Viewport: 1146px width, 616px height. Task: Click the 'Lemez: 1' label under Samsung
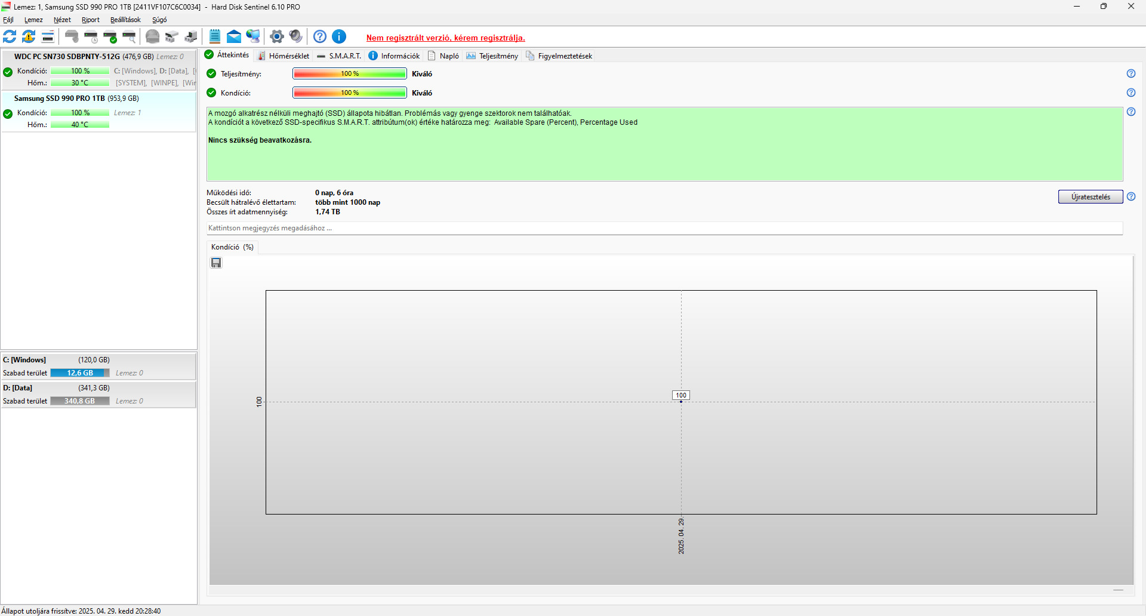pyautogui.click(x=127, y=113)
